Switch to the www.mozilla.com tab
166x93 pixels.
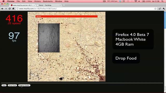pos(23,5)
